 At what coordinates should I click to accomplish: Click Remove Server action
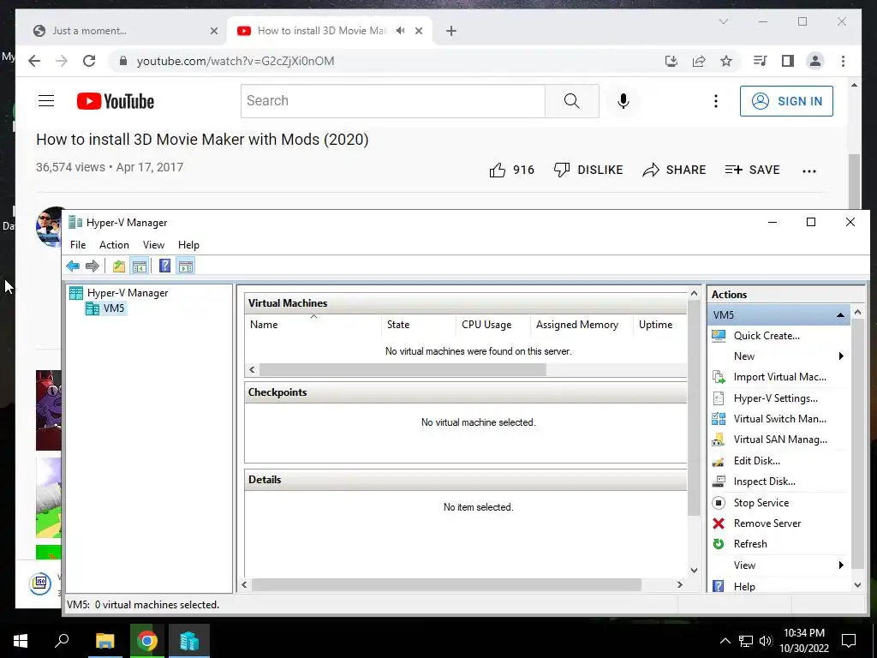pos(767,523)
